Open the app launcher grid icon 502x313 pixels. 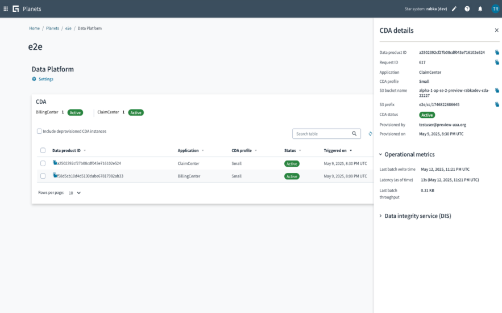pyautogui.click(x=6, y=9)
